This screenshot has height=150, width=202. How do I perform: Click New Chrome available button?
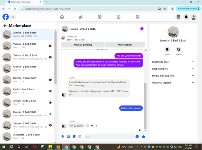click(x=188, y=8)
